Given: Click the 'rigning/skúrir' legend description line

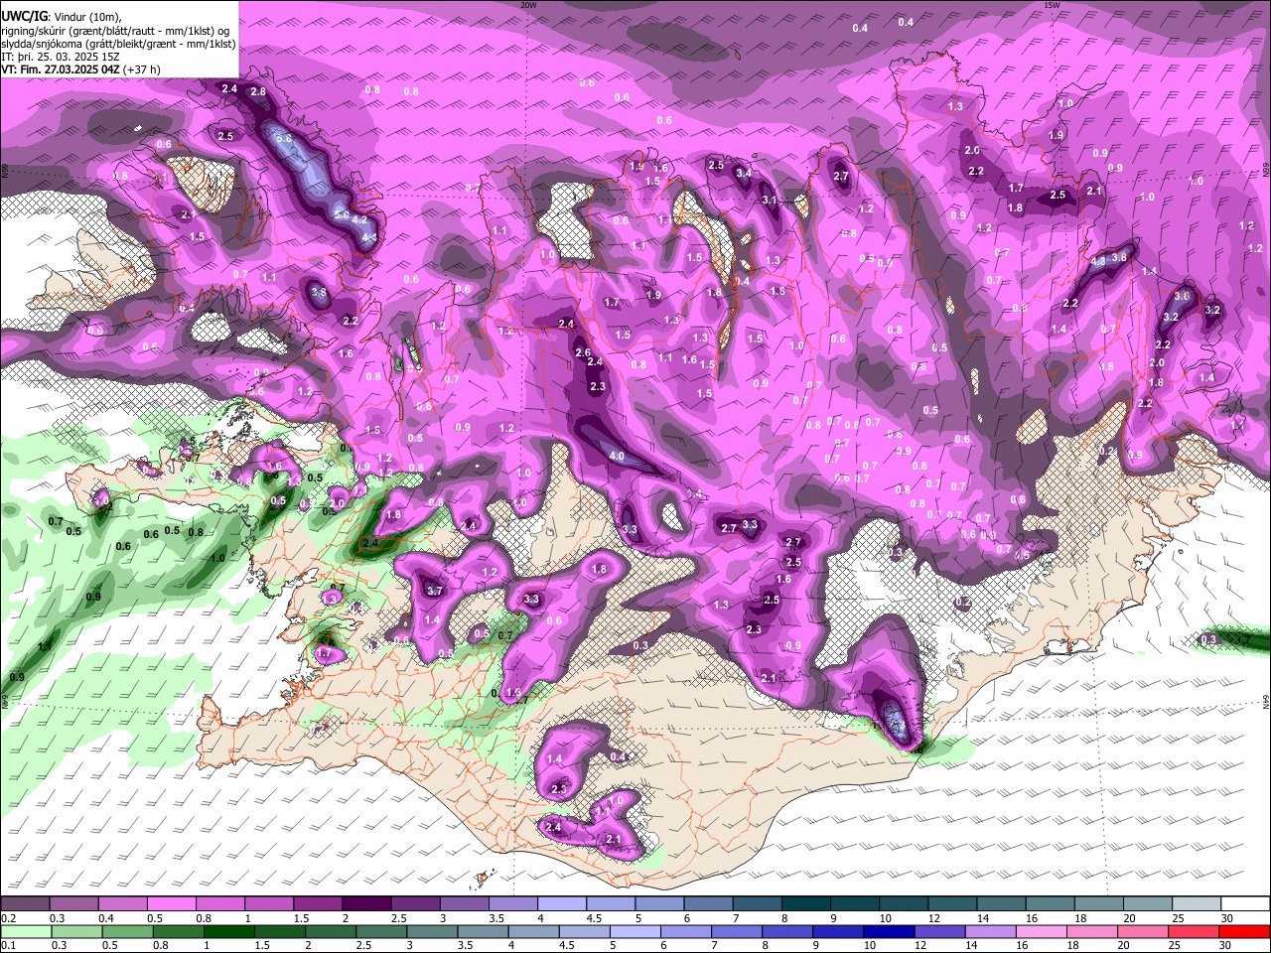Looking at the screenshot, I should click(x=116, y=31).
